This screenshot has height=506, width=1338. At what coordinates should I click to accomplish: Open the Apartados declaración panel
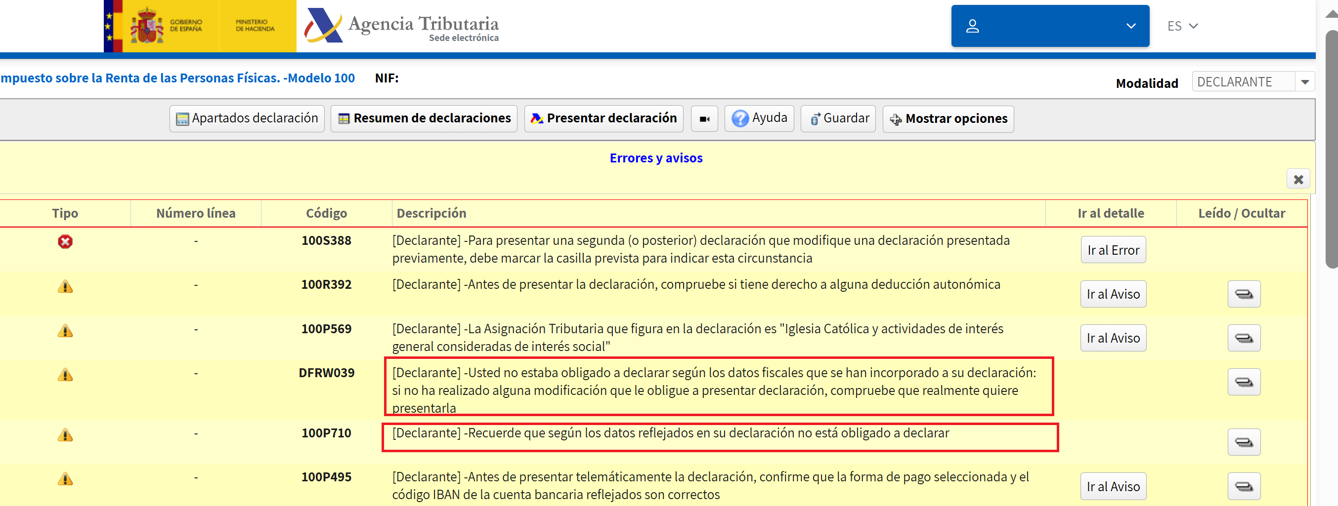coord(246,118)
